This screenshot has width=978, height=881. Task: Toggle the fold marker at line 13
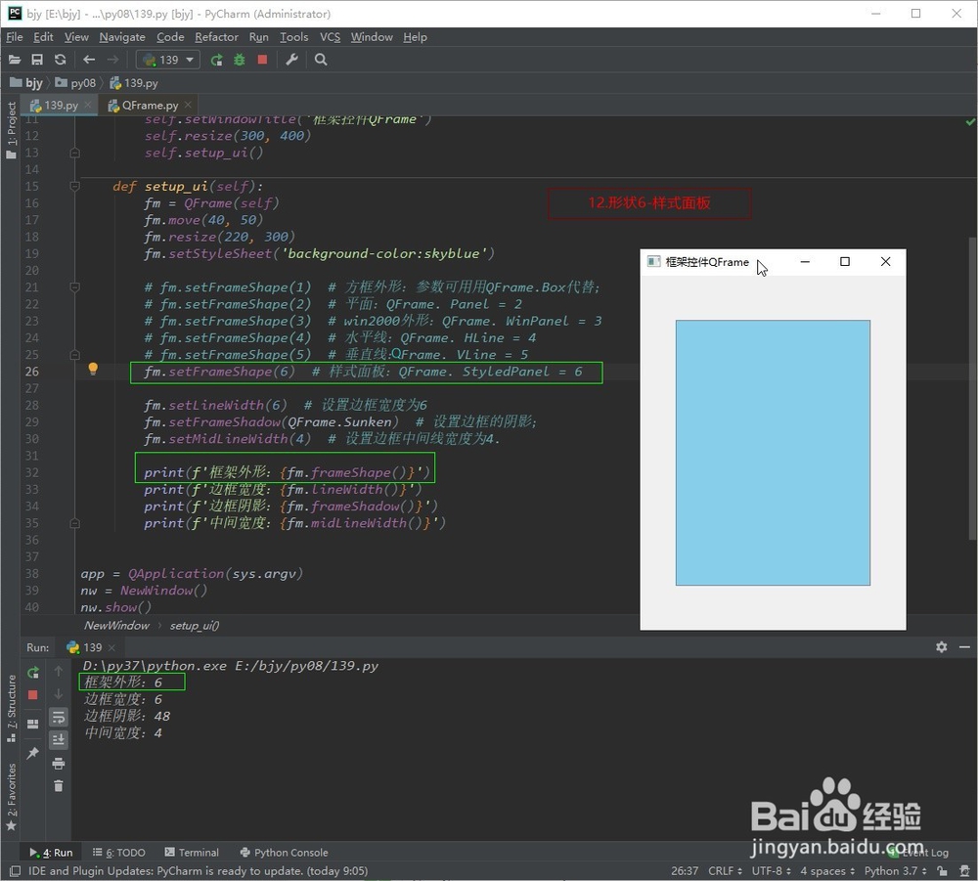click(x=75, y=153)
